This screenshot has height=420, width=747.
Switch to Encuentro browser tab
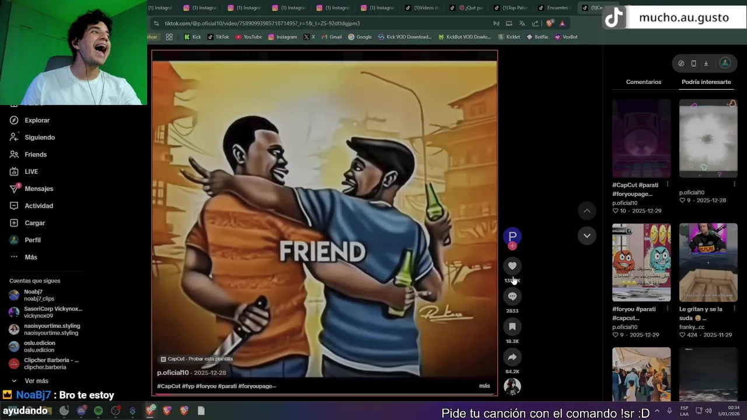(x=554, y=8)
